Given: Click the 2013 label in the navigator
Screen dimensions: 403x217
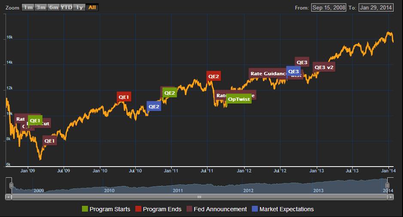Looking at the screenshot, I should 318,190.
